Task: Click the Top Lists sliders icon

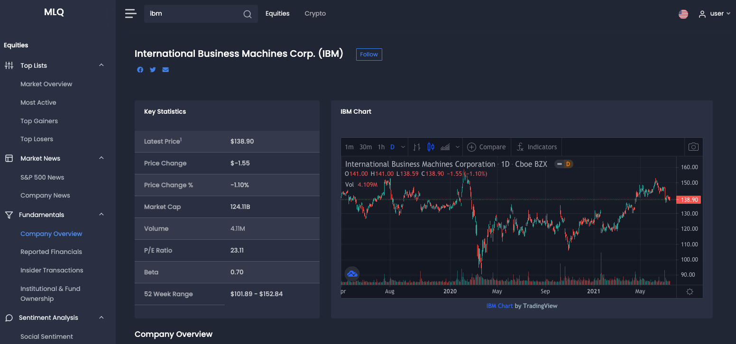Action: (9, 65)
